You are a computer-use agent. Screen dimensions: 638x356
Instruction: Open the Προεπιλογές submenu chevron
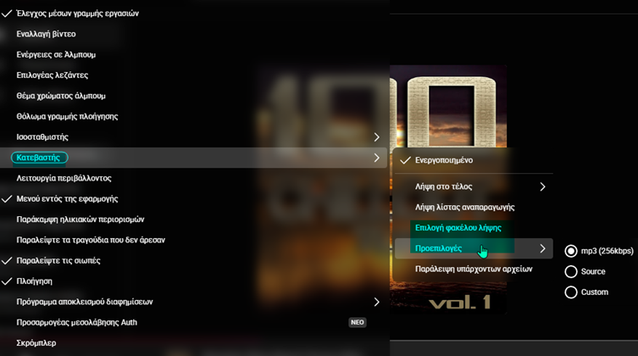point(542,248)
